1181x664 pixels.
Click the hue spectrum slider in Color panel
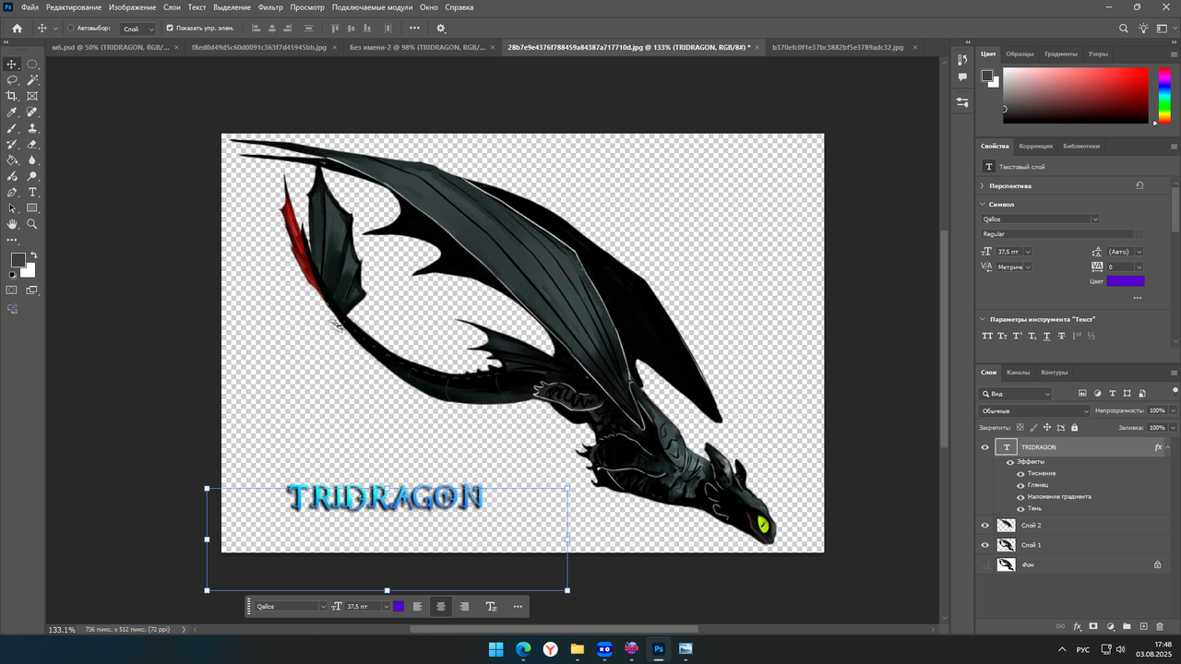coord(1165,95)
